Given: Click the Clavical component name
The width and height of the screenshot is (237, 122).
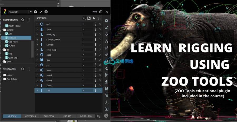Looking at the screenshot, I should 50,45.
